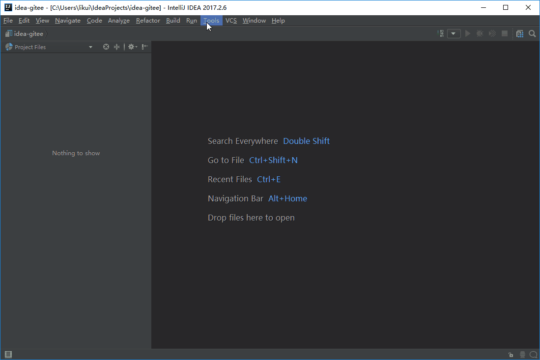Open the Refactor menu
This screenshot has height=360, width=540.
click(148, 21)
